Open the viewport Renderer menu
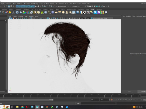This screenshot has width=146, height=109. [x=31, y=16]
